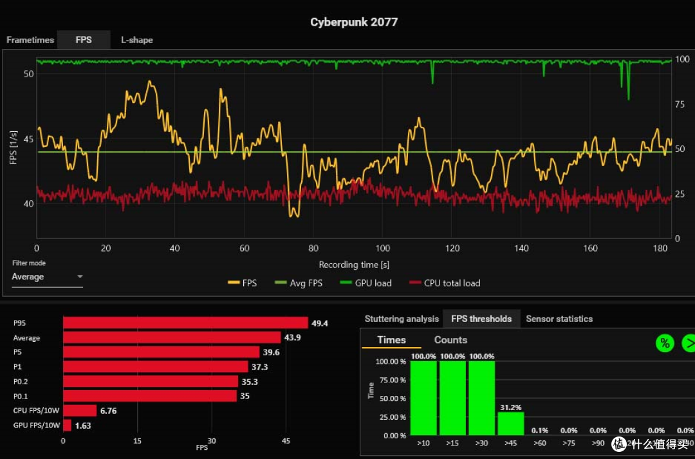Click the green greater-than icon button
This screenshot has width=695, height=459.
click(689, 343)
